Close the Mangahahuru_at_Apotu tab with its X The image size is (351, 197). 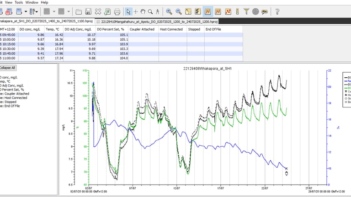(x=98, y=21)
